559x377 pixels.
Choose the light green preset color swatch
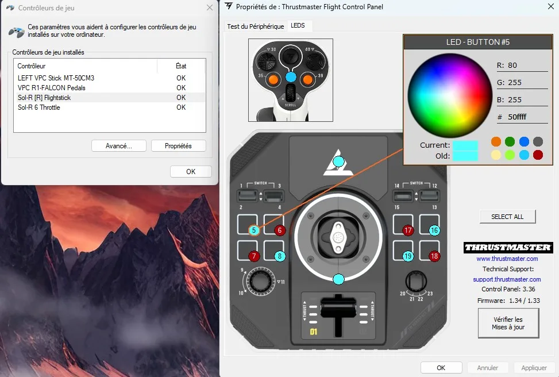(x=510, y=155)
